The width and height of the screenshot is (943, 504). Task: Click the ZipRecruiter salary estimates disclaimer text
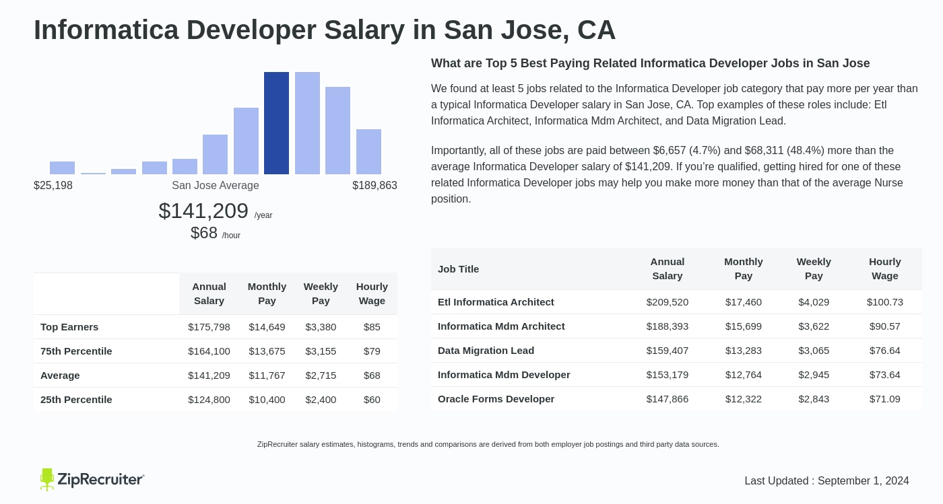click(488, 444)
